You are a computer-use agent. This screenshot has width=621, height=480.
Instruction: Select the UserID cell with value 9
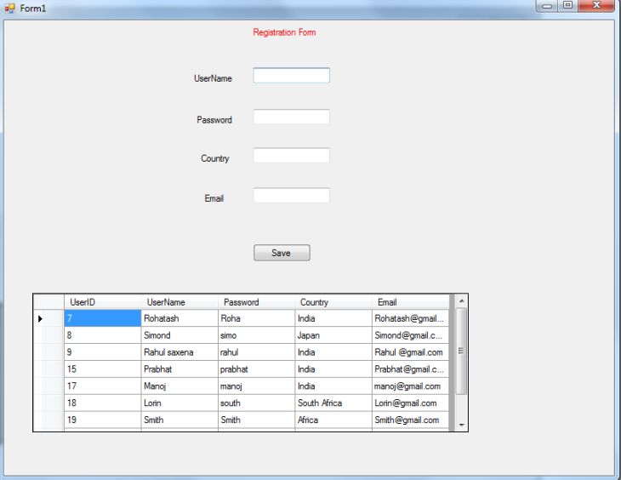pos(103,352)
